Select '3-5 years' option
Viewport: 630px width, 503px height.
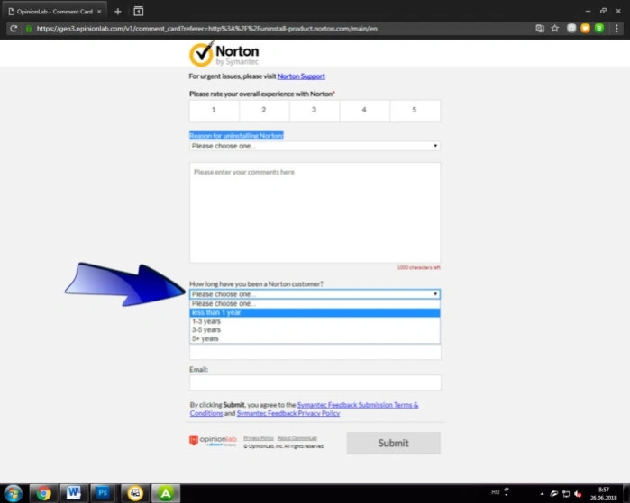(315, 329)
